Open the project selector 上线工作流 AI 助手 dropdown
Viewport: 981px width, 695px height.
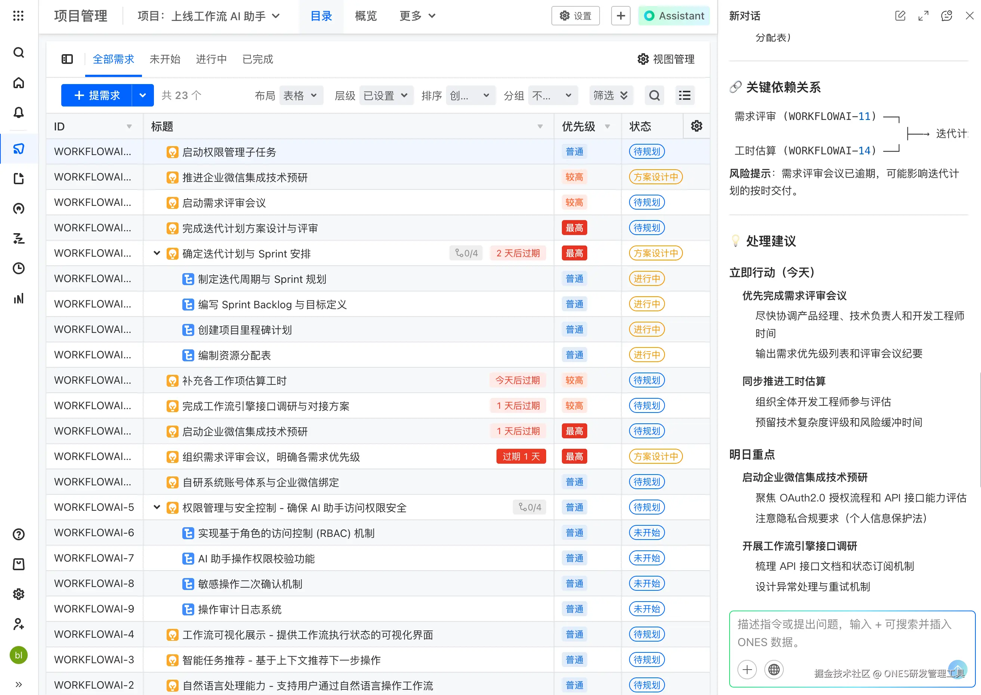tap(208, 16)
